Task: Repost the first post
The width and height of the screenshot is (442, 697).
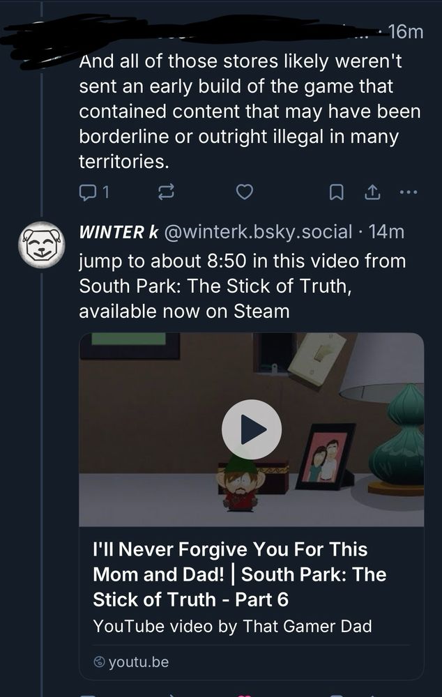Action: pos(165,193)
